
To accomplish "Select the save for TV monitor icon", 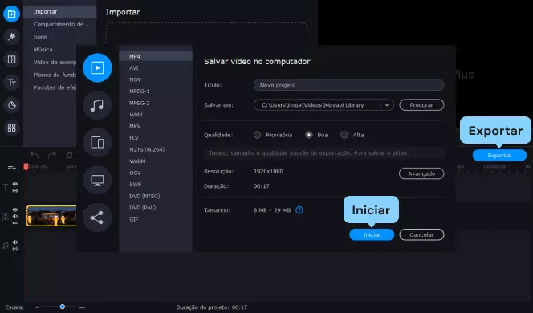I will (97, 180).
